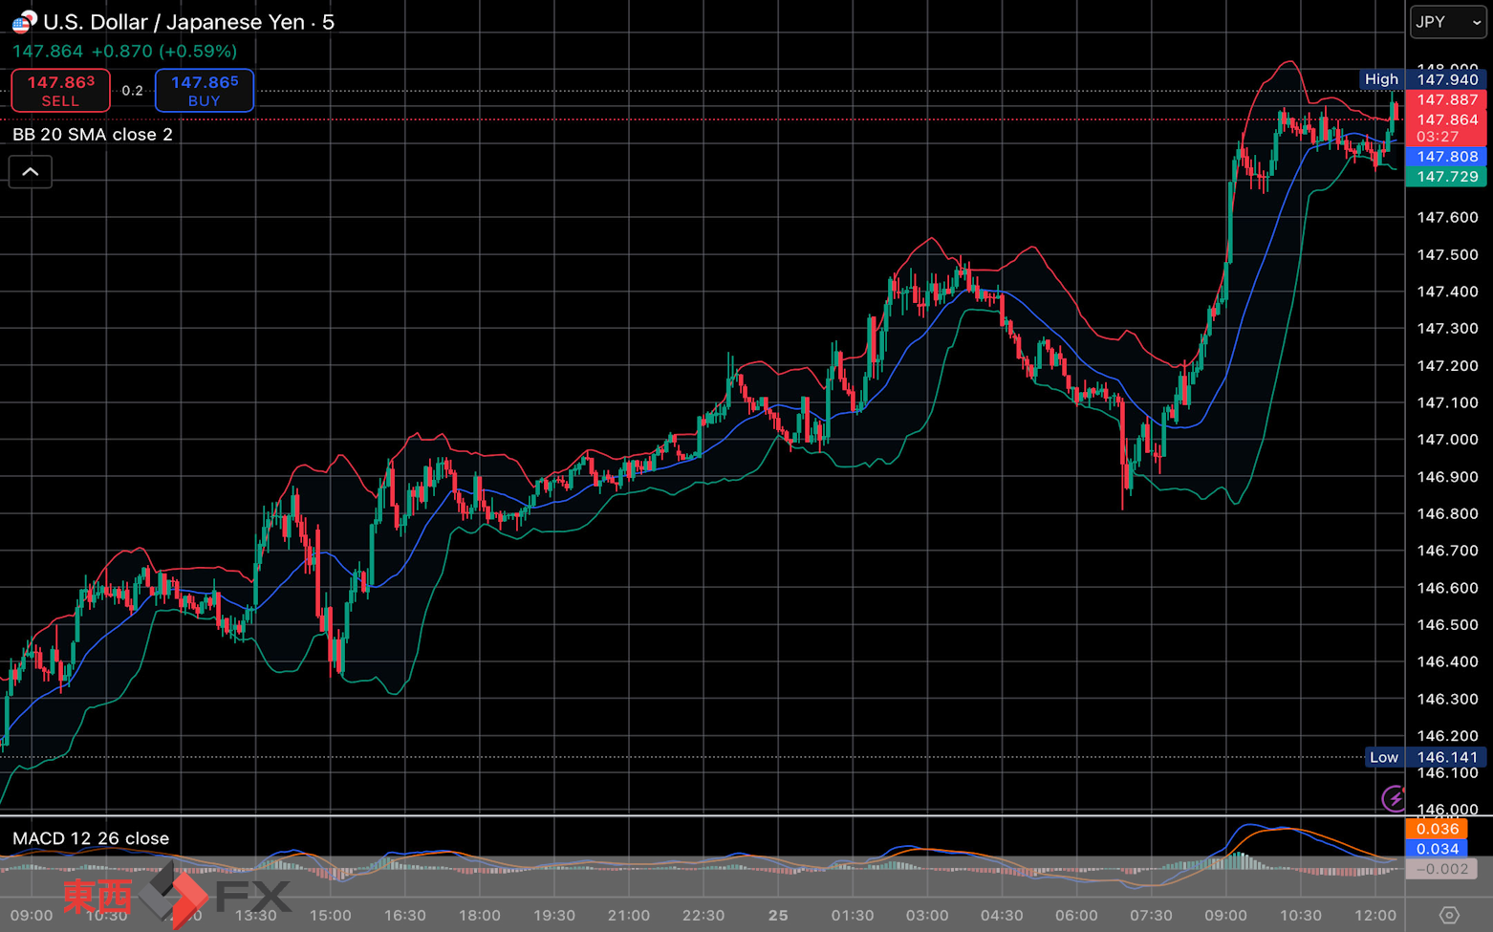1493x932 pixels.
Task: Click the green 147.729 lower band tag
Action: click(x=1447, y=177)
